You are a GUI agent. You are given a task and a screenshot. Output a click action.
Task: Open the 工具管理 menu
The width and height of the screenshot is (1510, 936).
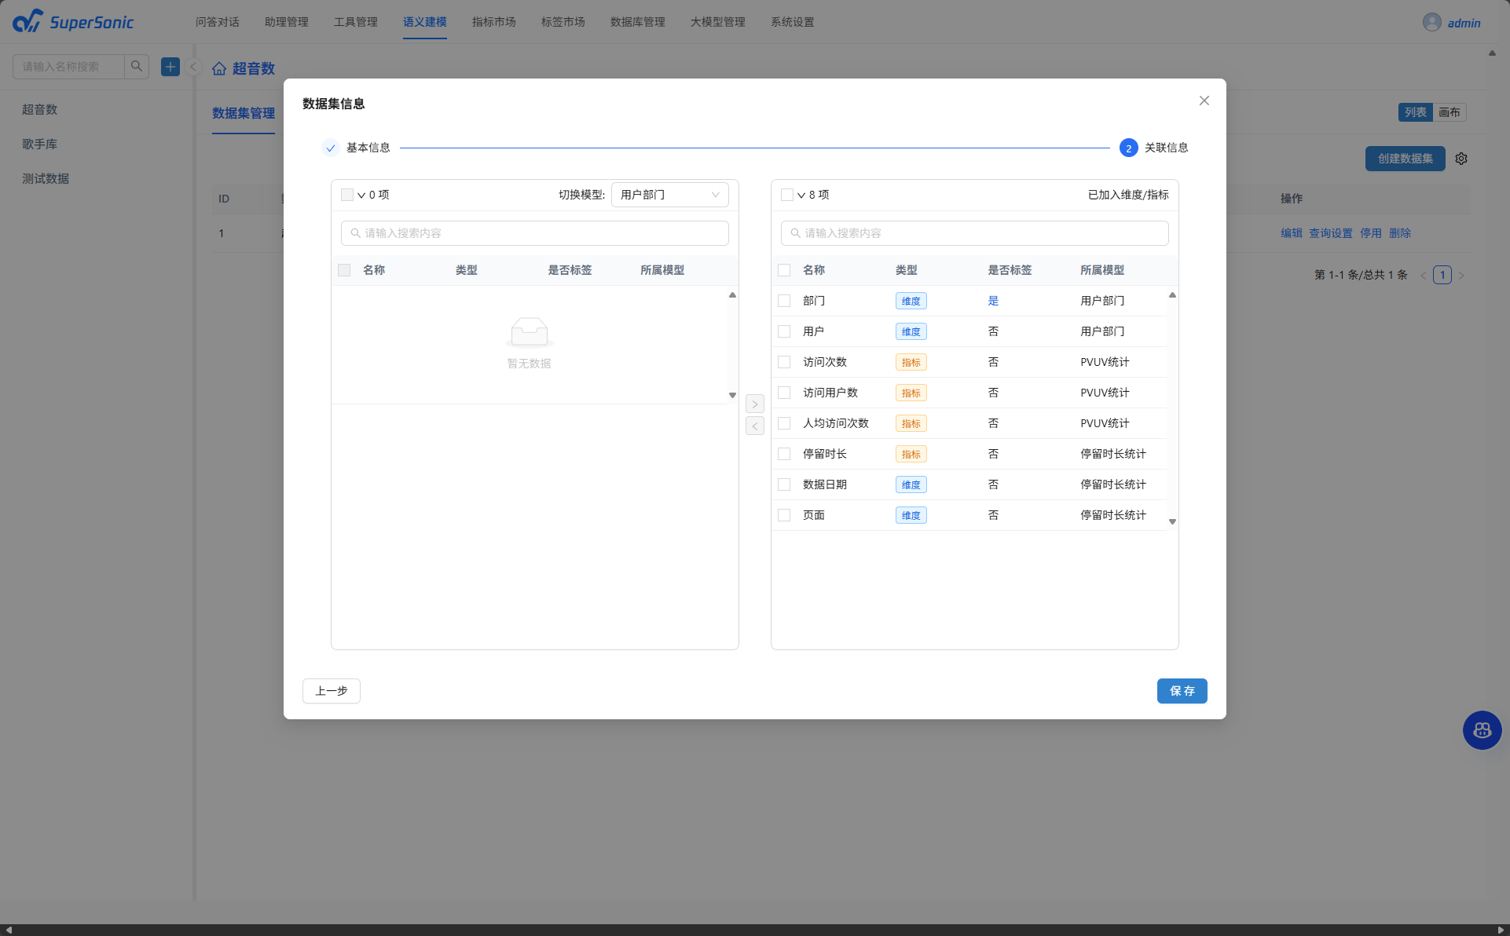pos(356,22)
